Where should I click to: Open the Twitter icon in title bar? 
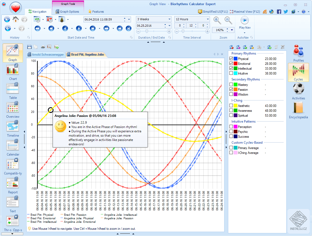pos(286,12)
